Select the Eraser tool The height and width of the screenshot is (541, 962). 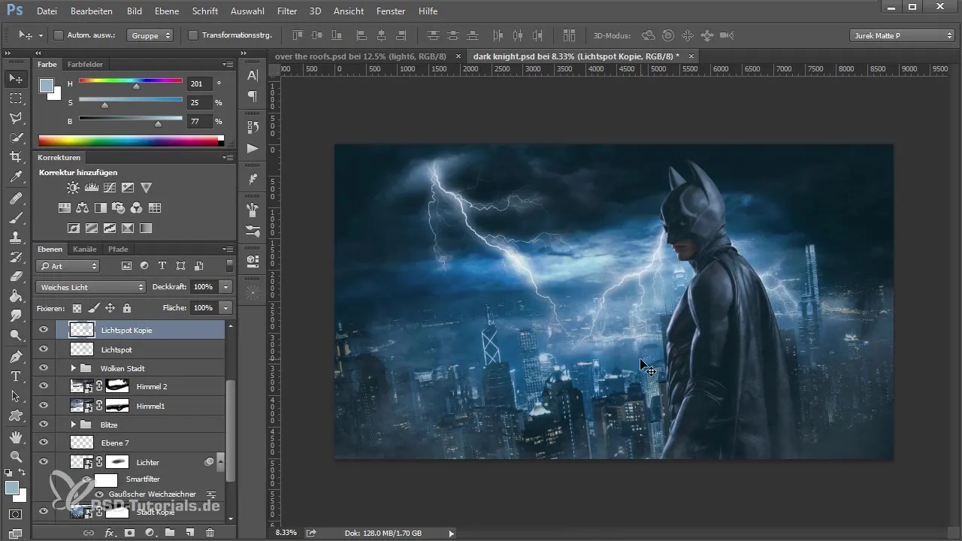15,277
